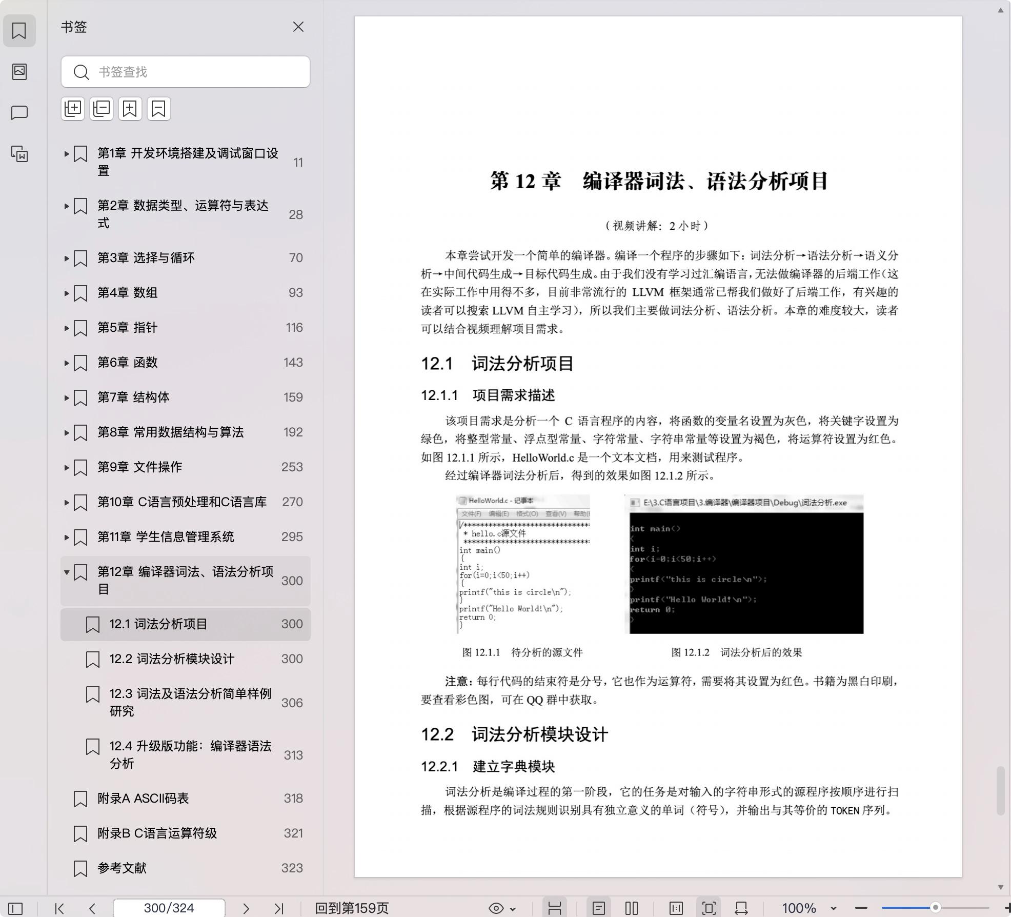Go to last page button

pyautogui.click(x=279, y=908)
